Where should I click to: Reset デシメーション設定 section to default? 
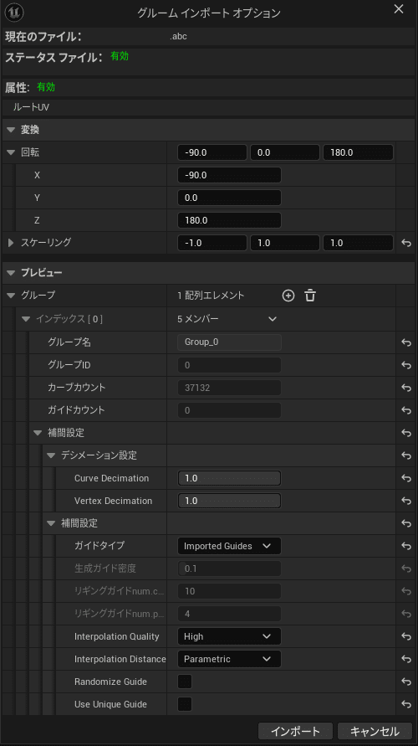coord(406,455)
